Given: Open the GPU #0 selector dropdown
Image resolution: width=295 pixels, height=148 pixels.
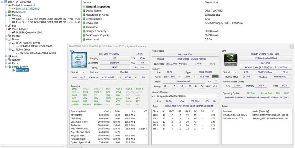Looking at the screenshot, I should click(x=230, y=72).
